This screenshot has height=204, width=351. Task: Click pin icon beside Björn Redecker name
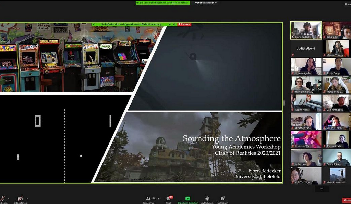click(x=293, y=37)
